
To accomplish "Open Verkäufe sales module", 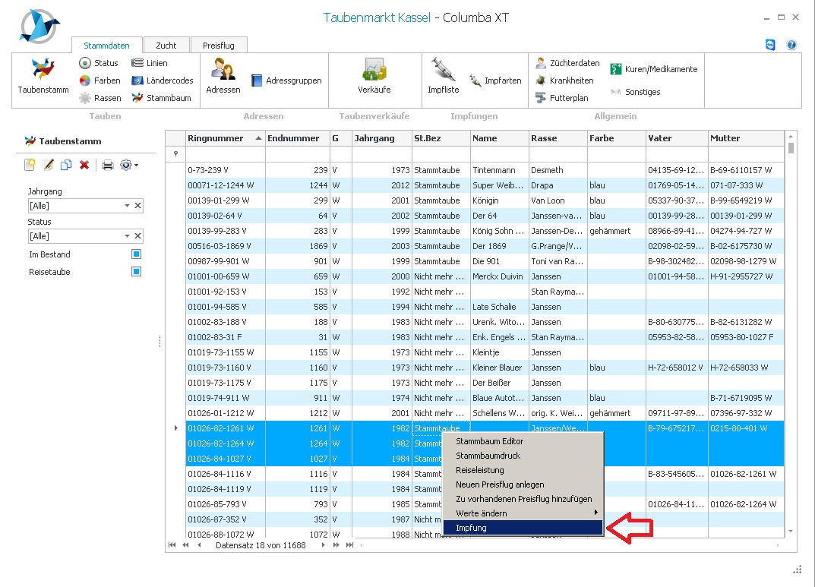I will (374, 74).
